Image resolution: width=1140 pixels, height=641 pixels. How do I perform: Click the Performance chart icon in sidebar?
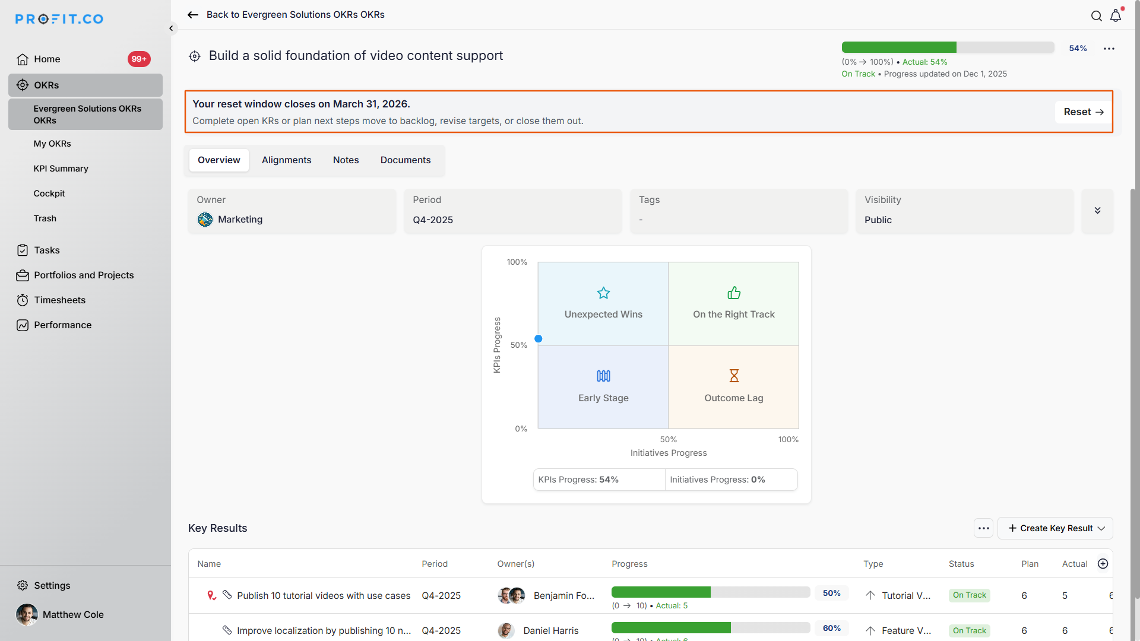(x=23, y=325)
